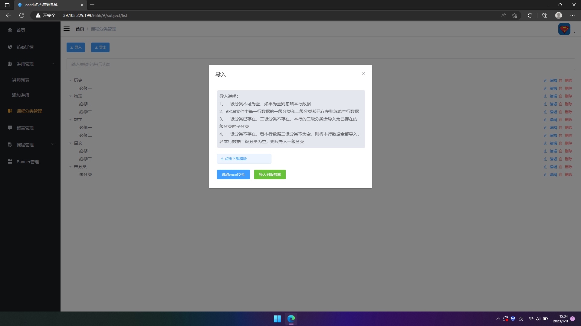Collapse the 物理 tree node
The width and height of the screenshot is (581, 326).
pyautogui.click(x=70, y=96)
